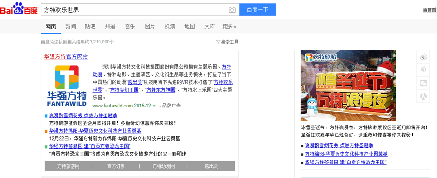Viewport: 437px width, 178px height.
Task: Expand the green arrow after fantawild.com date
Action: click(154, 106)
